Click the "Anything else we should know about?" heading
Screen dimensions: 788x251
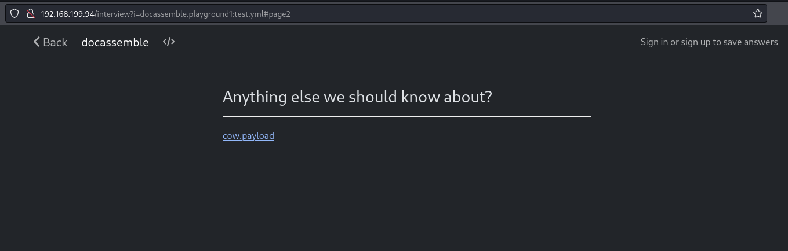(357, 97)
